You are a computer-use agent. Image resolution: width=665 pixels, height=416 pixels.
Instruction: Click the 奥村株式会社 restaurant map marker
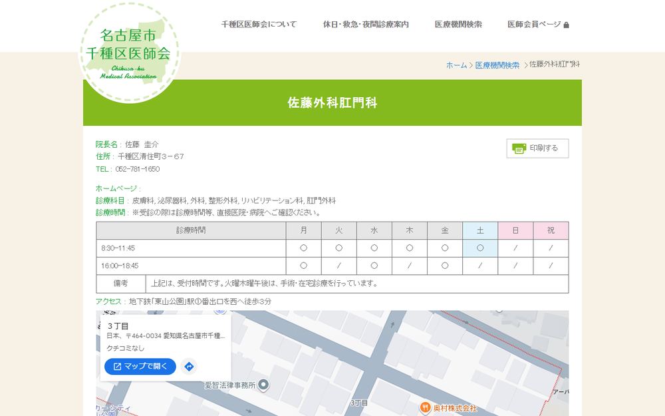pos(425,408)
